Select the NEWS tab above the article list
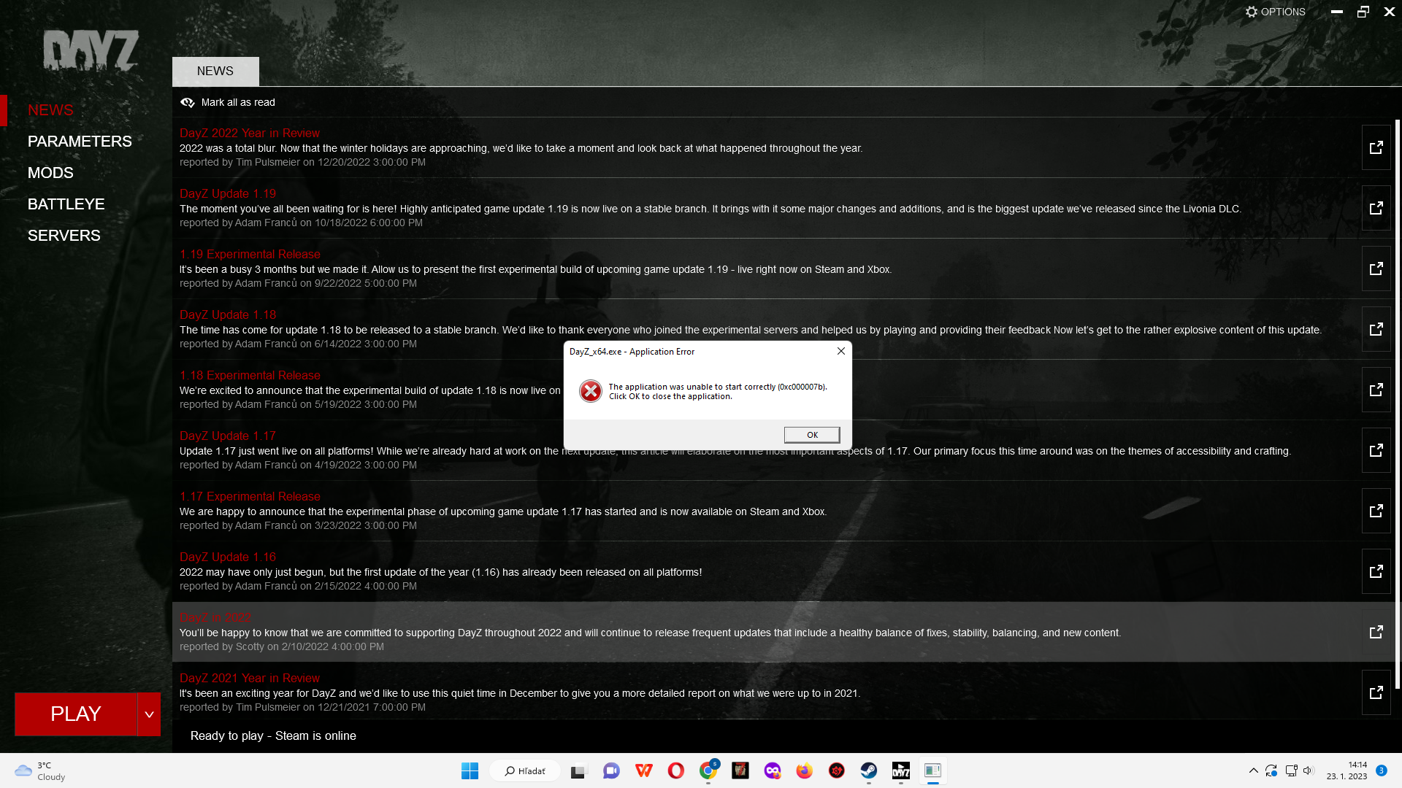This screenshot has width=1402, height=788. [215, 72]
